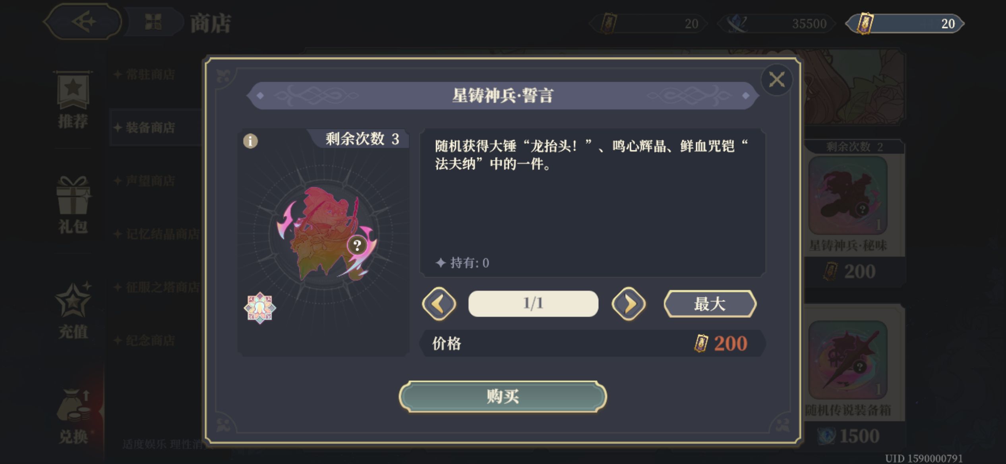Select the 声望商店 reputation shop tab
Image resolution: width=1006 pixels, height=464 pixels.
pyautogui.click(x=150, y=181)
